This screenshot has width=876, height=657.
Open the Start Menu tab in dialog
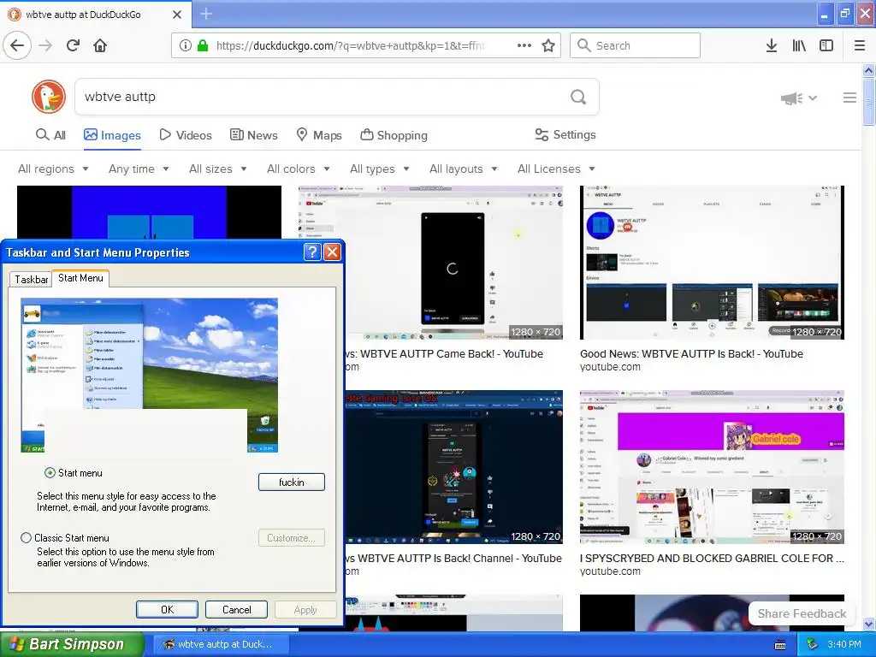80,278
